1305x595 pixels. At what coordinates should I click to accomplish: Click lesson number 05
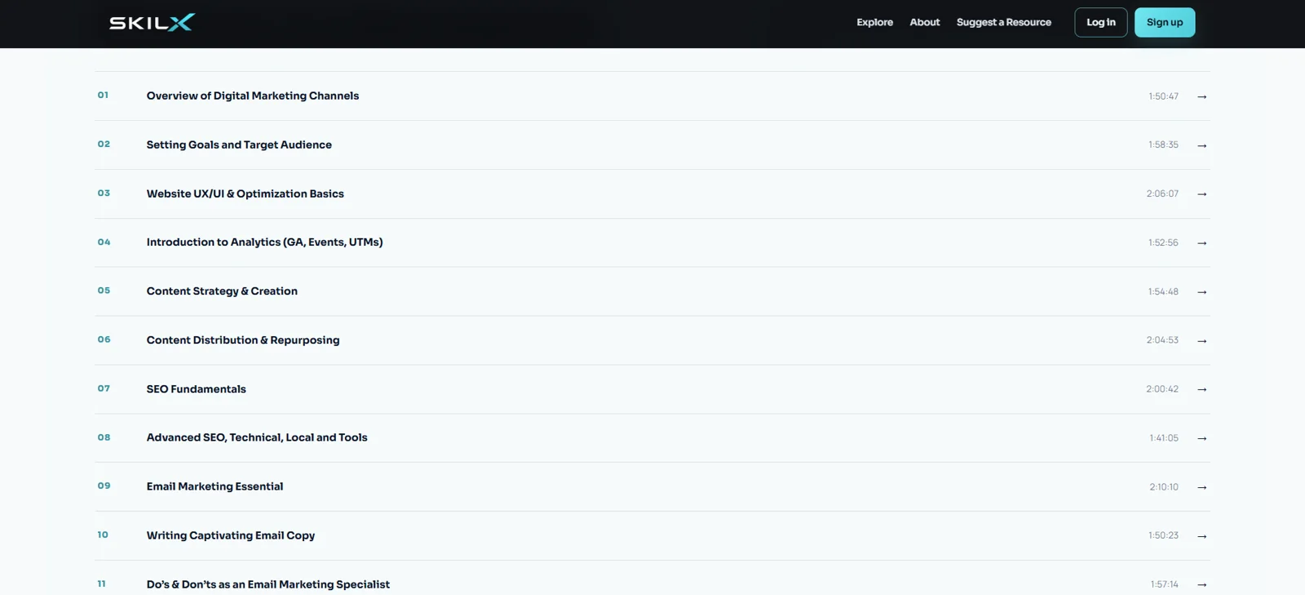tap(104, 290)
